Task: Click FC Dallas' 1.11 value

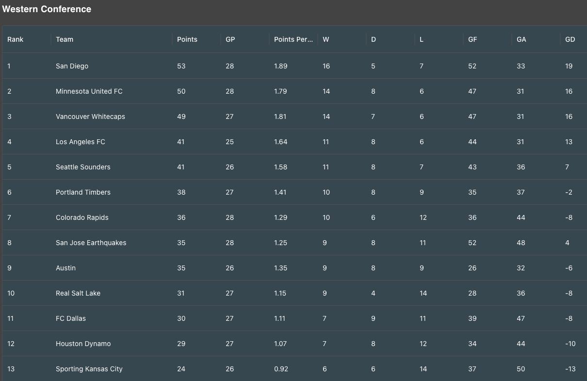Action: click(279, 318)
